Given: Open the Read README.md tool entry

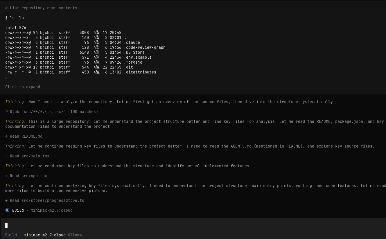Looking at the screenshot, I should [24, 136].
